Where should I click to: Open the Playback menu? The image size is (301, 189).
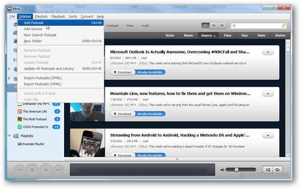click(x=58, y=16)
